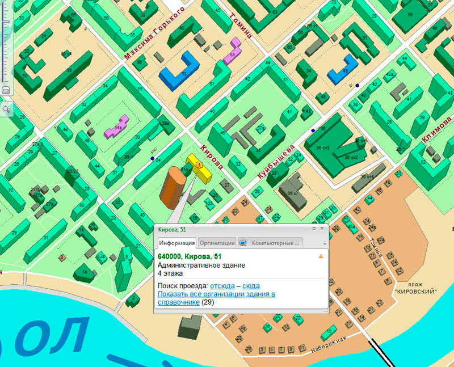Click the blue dot marker beside building 24

coord(152,158)
